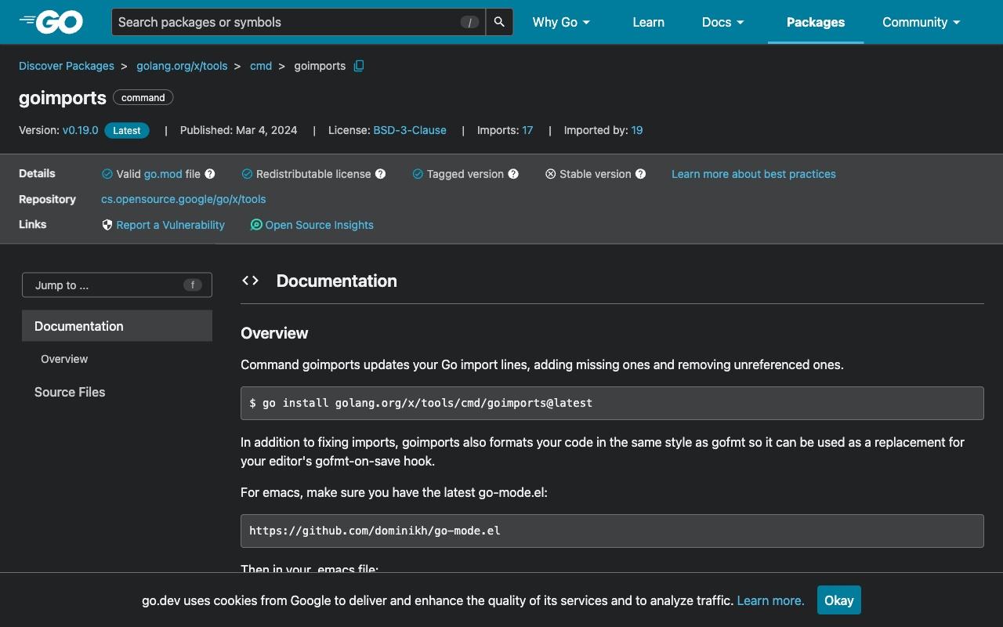Open Learn more about best practices
The image size is (1003, 627).
pos(754,174)
